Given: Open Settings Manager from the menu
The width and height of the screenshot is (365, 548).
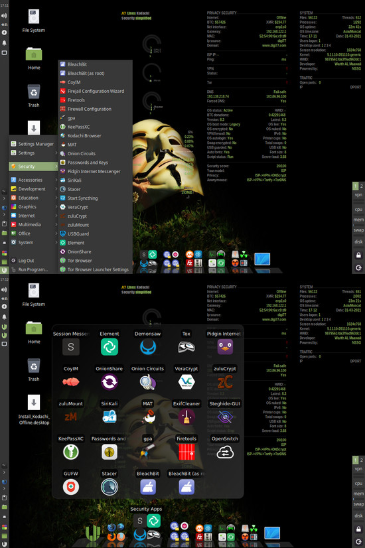Looking at the screenshot, I should click(x=34, y=144).
